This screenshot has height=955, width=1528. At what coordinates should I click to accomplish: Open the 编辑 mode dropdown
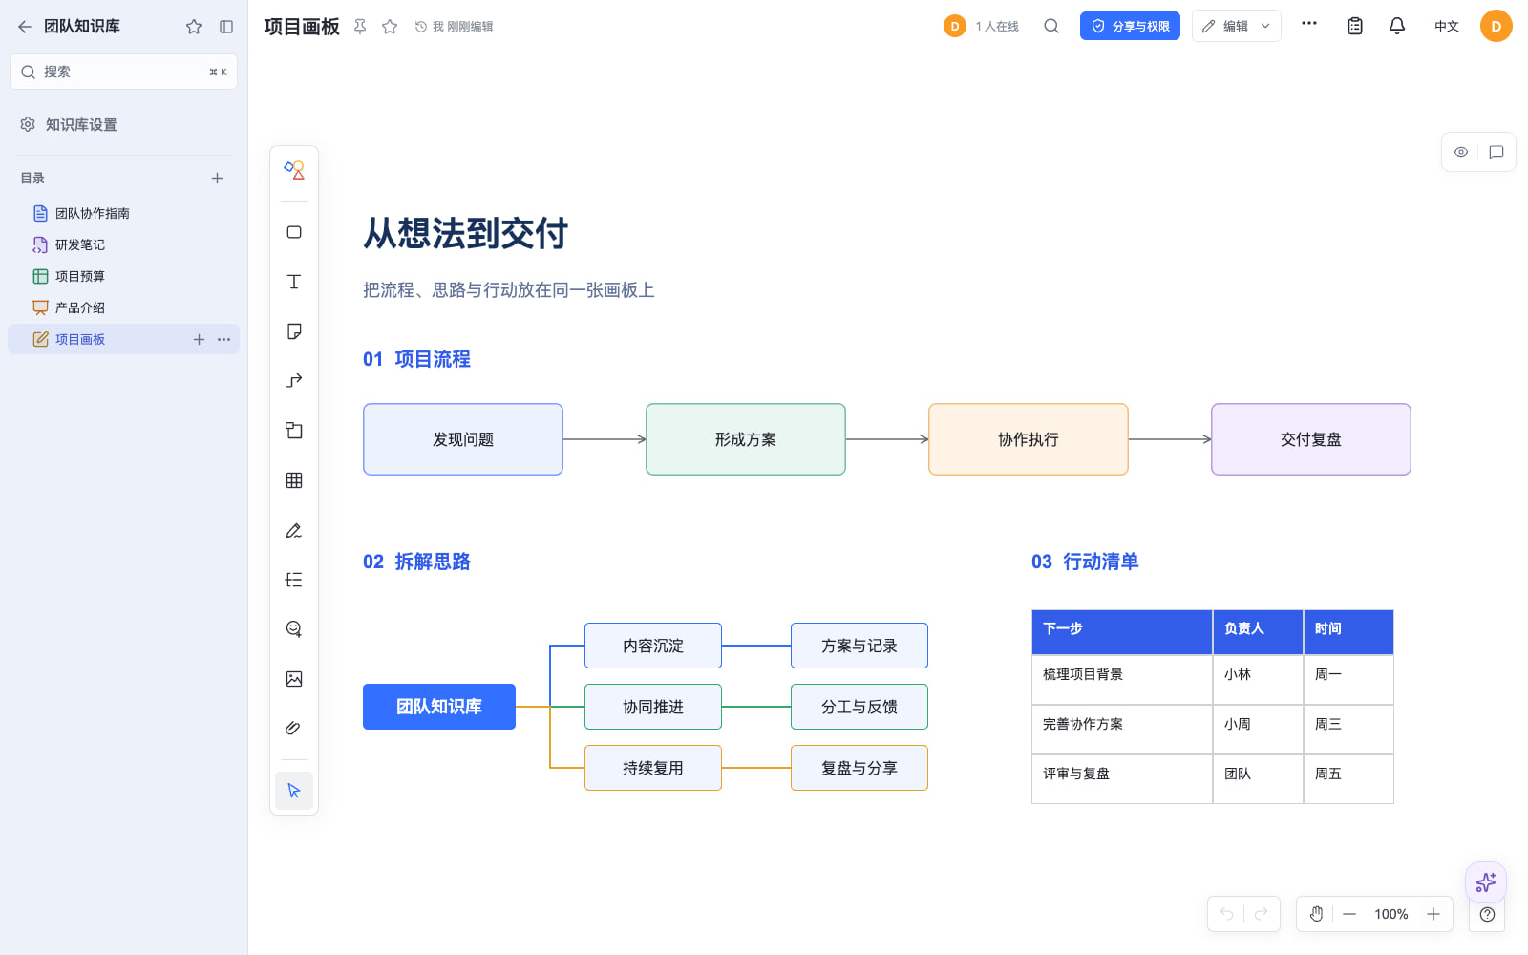[x=1236, y=27]
